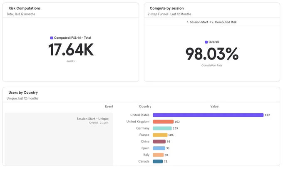Click the 152 value label

pyautogui.click(x=177, y=122)
